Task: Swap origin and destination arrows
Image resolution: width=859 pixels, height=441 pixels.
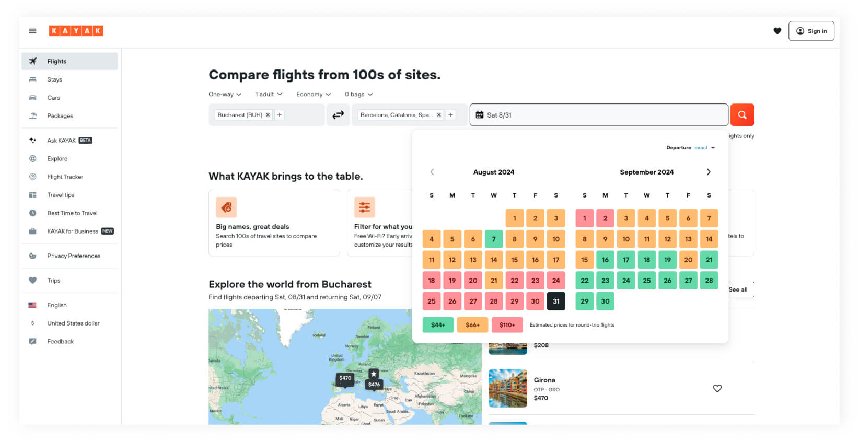Action: pos(339,115)
